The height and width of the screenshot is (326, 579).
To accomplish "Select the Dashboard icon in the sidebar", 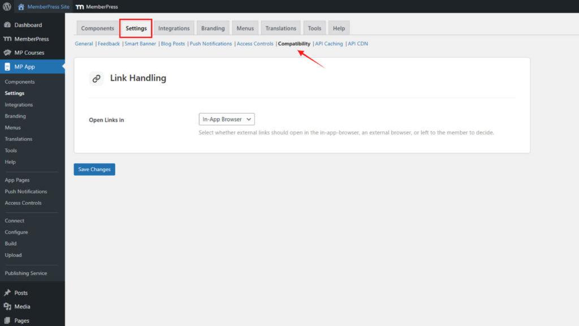I will [7, 25].
